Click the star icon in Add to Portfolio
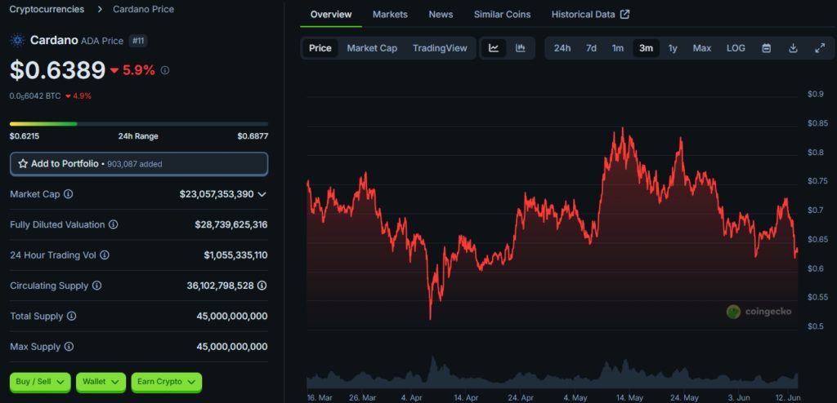 tap(23, 164)
